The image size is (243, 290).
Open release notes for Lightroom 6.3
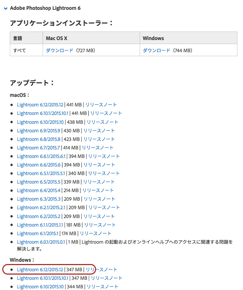click(x=99, y=199)
